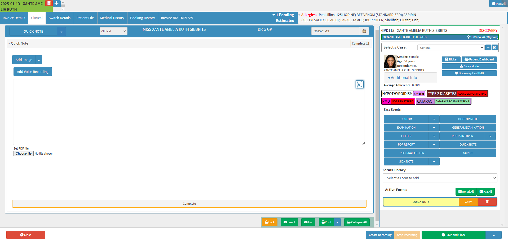The image size is (508, 241).
Task: Click the Save and Close button
Action: click(x=453, y=235)
